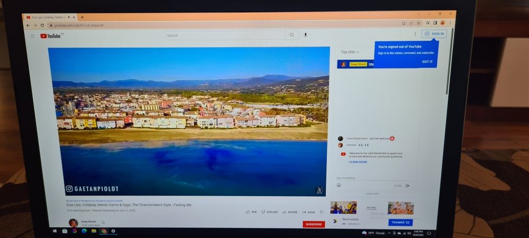This screenshot has height=238, width=529.
Task: Click SAVE to playlist
Action: coord(308,212)
